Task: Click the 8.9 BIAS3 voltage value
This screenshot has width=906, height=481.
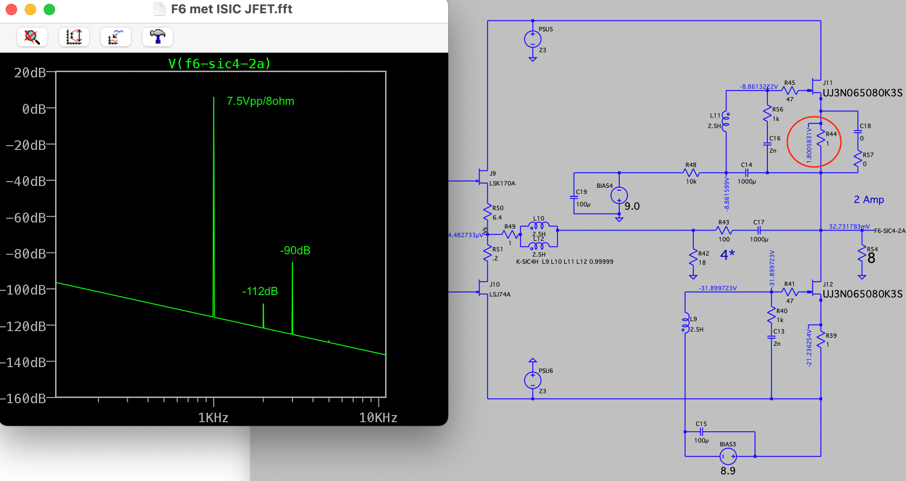Action: coord(728,471)
